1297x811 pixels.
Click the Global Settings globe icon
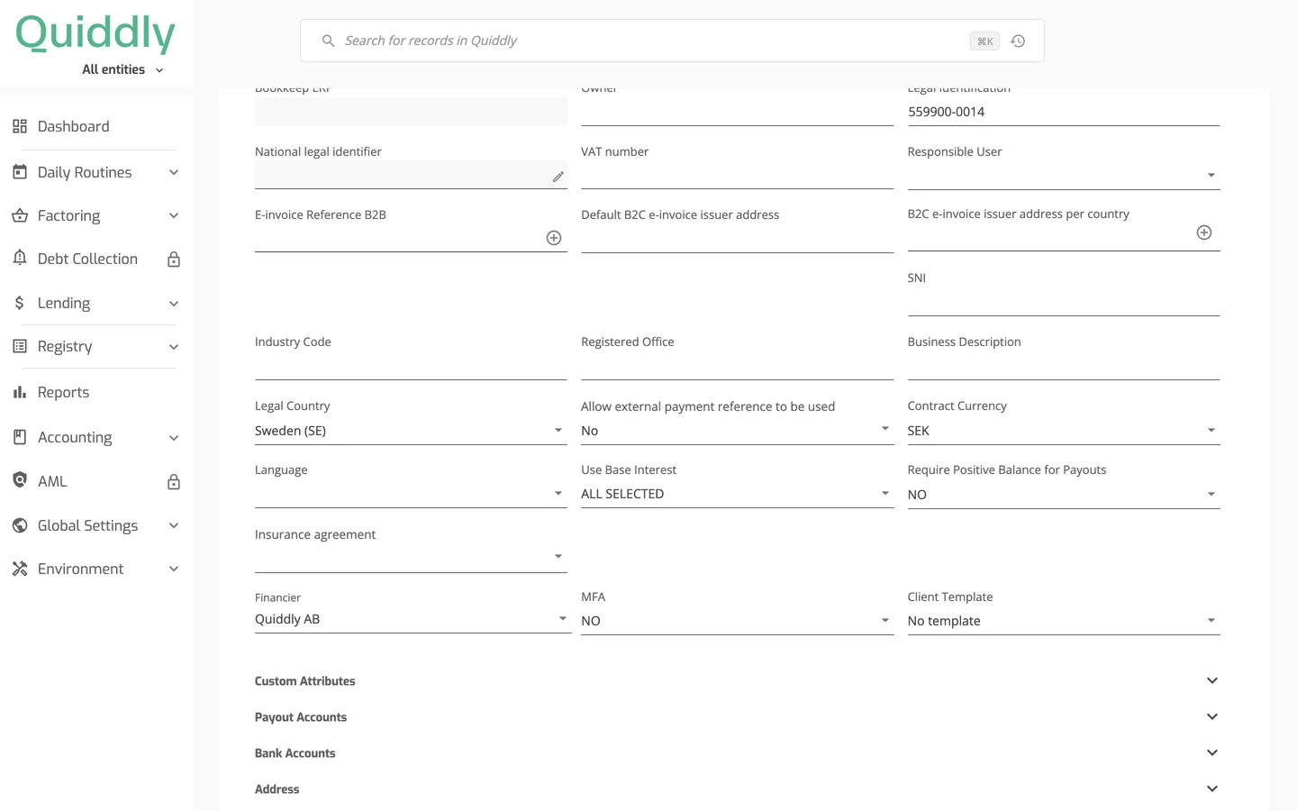point(20,525)
